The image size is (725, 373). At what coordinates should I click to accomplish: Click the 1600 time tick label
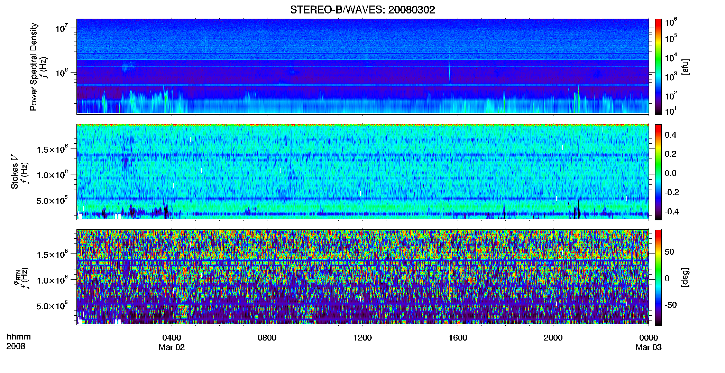point(458,337)
